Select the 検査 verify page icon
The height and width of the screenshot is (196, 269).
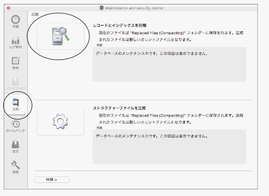click(x=16, y=63)
